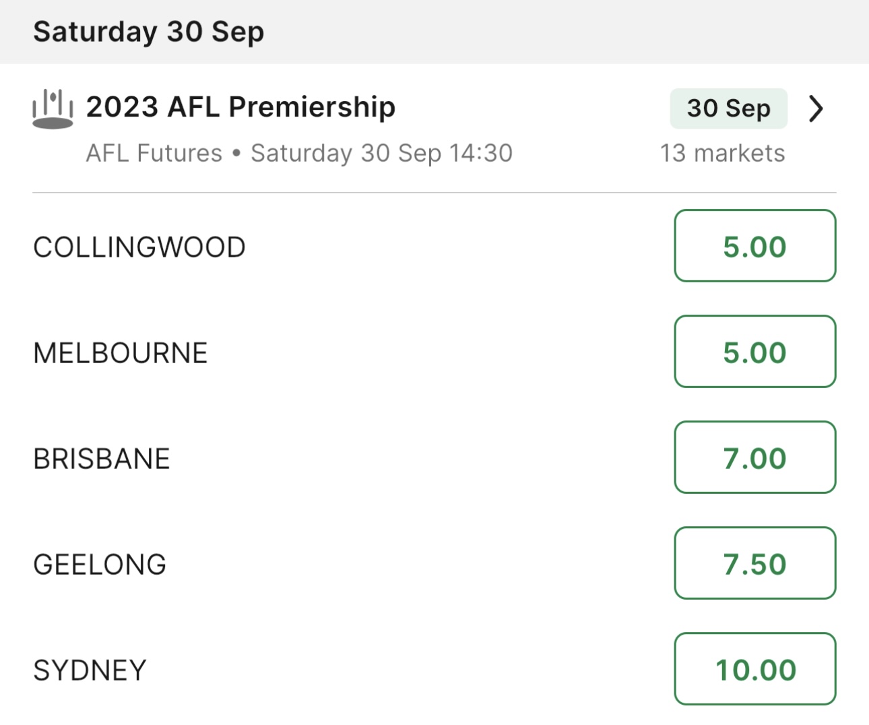The image size is (869, 725).
Task: Choose Geelong's 7.50 odds button
Action: click(754, 563)
